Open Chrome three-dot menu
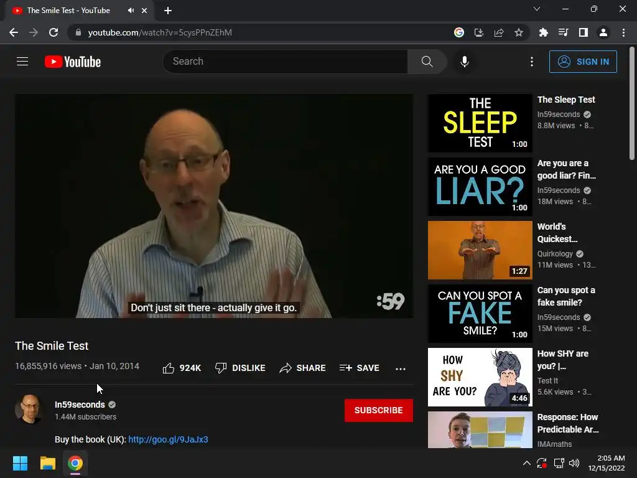Viewport: 637px width, 478px height. tap(623, 32)
